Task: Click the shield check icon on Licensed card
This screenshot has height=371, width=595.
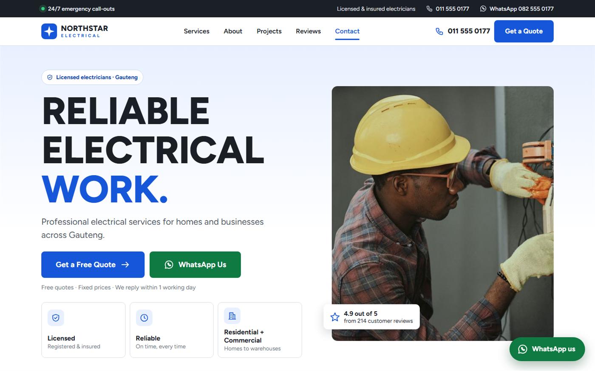Action: 56,318
